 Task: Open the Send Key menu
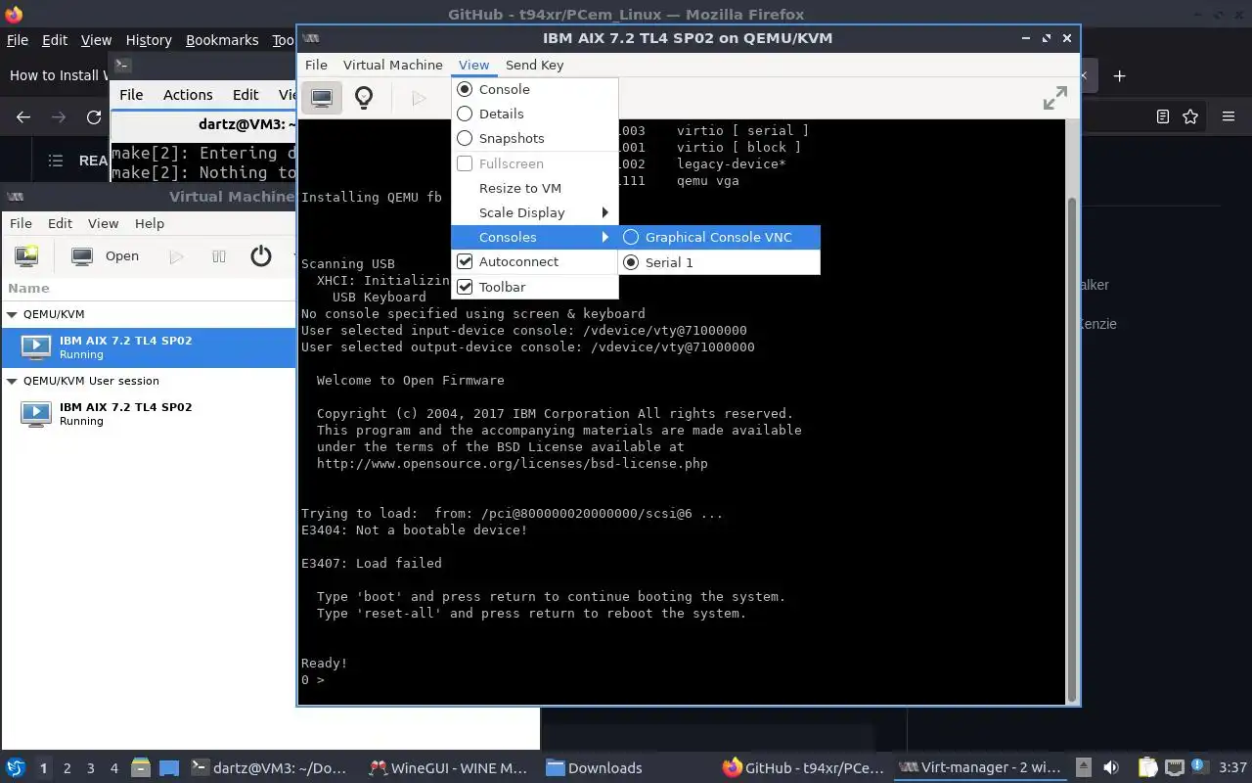click(x=534, y=65)
